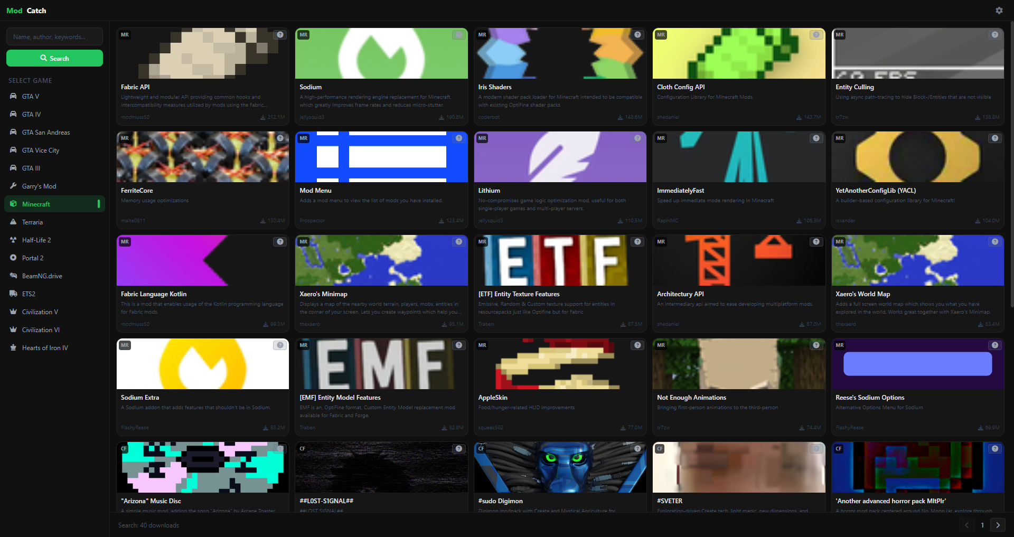Choose ETS2 from game list
The height and width of the screenshot is (537, 1014).
tap(54, 294)
